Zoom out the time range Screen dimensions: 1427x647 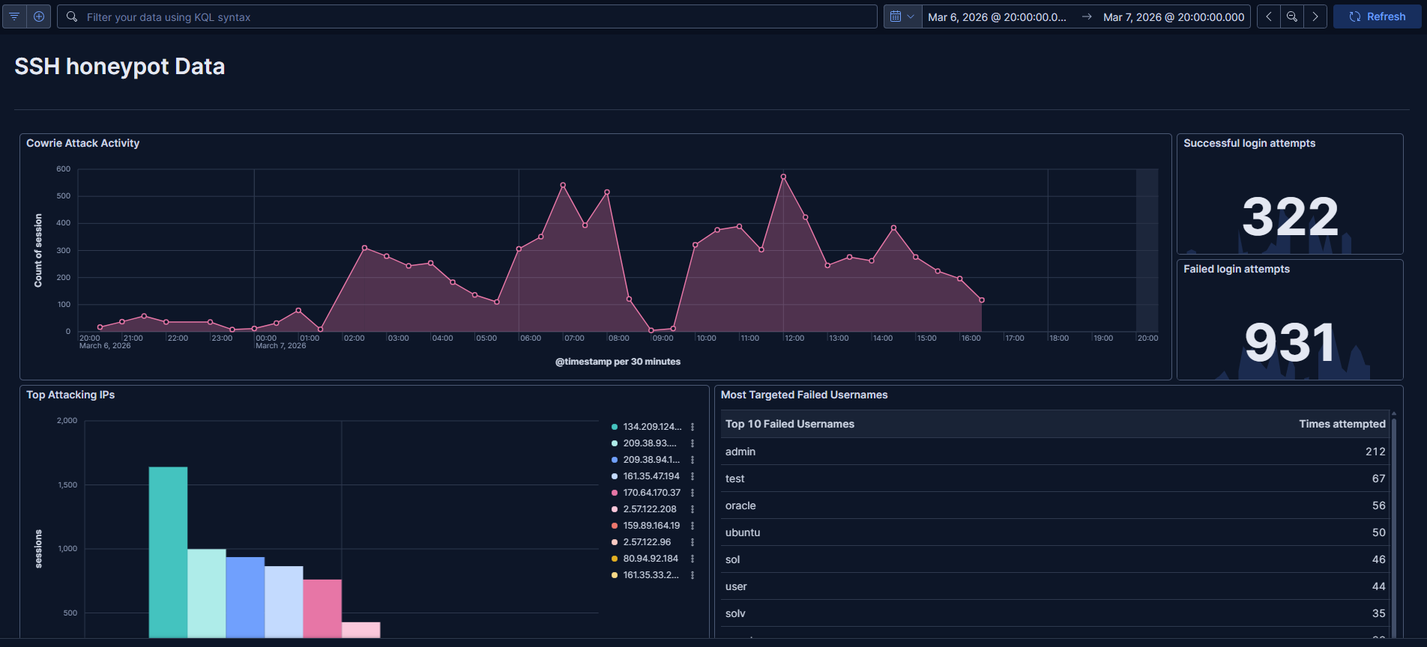pos(1291,16)
